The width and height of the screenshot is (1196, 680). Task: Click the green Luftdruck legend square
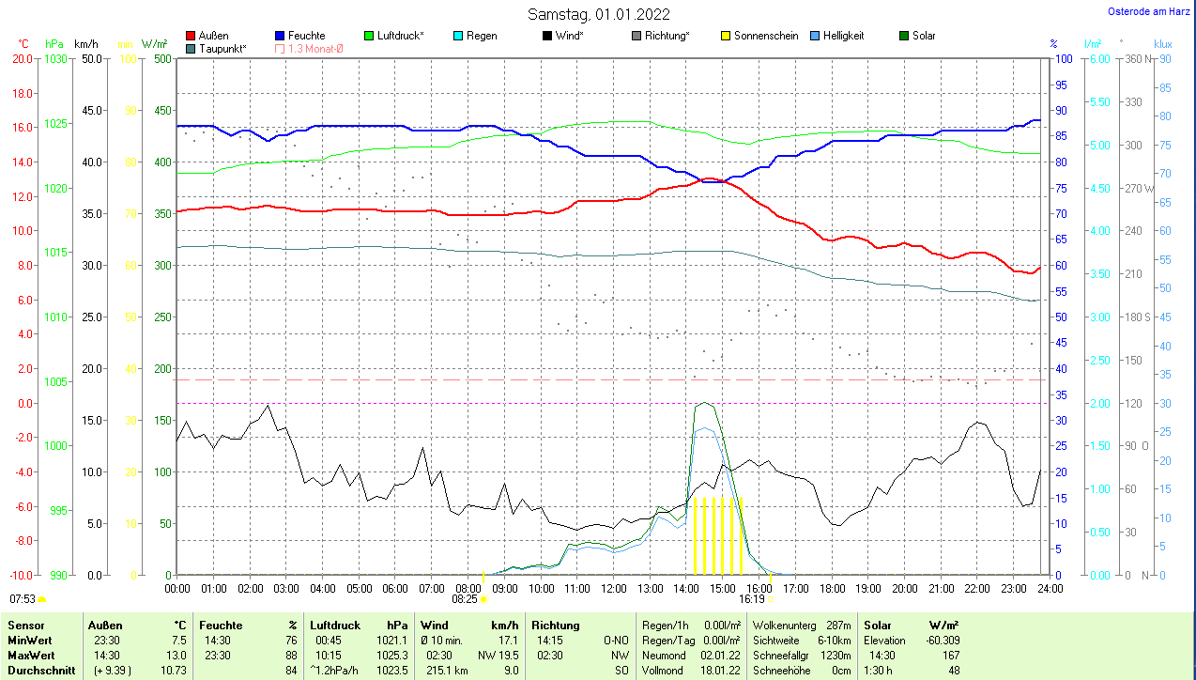point(369,36)
